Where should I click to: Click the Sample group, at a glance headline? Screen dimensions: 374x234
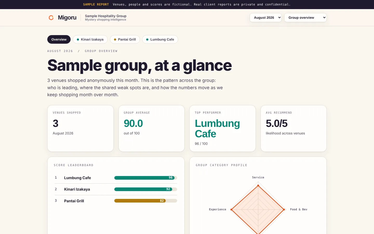pyautogui.click(x=139, y=65)
